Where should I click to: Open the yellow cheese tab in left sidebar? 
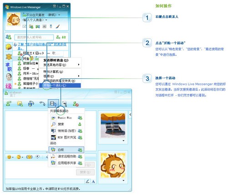[9, 47]
